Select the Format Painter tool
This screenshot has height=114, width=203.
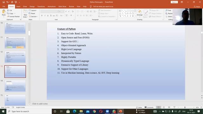click(13, 16)
